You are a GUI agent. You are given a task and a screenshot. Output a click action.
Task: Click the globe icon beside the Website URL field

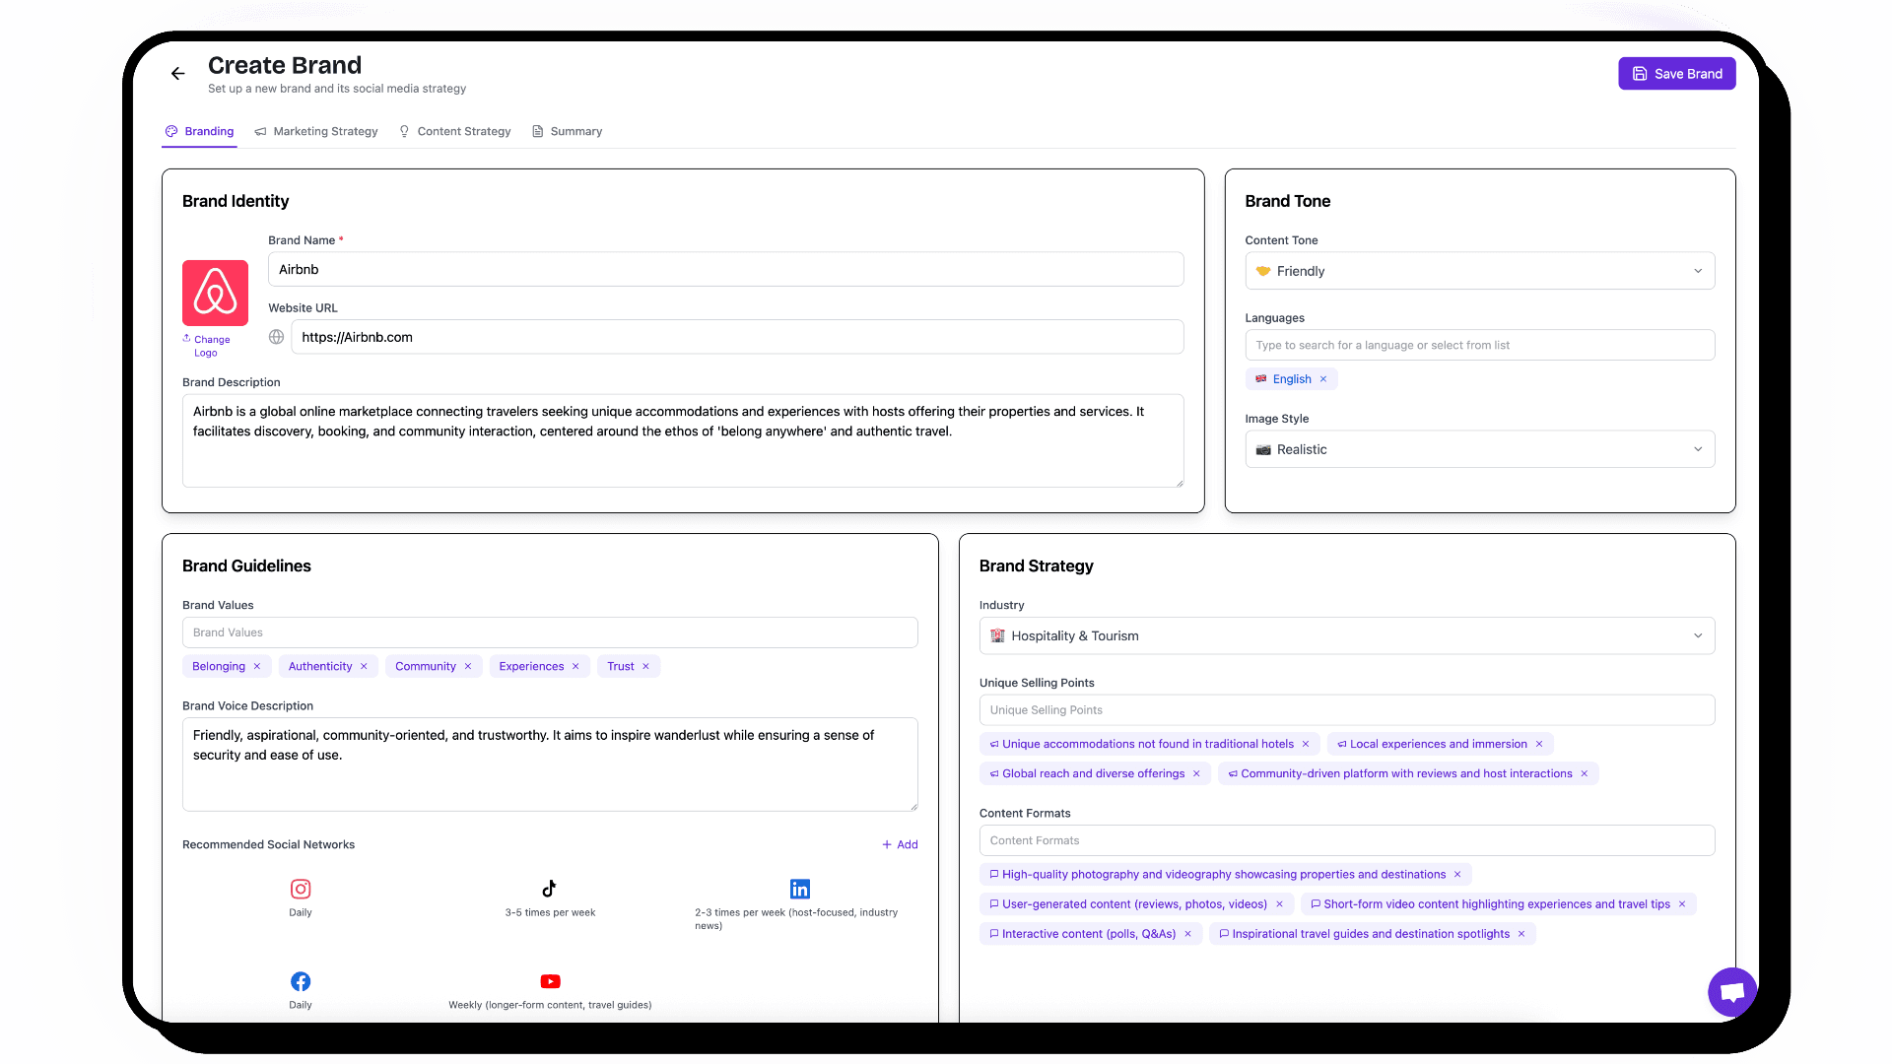(x=276, y=336)
